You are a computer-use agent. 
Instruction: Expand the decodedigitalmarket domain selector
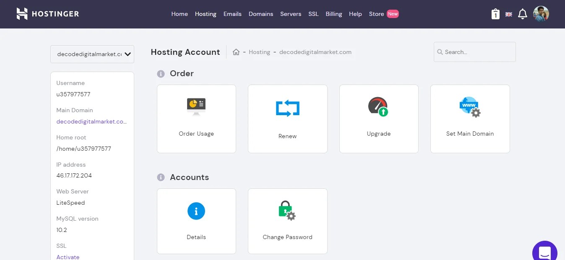tap(92, 54)
